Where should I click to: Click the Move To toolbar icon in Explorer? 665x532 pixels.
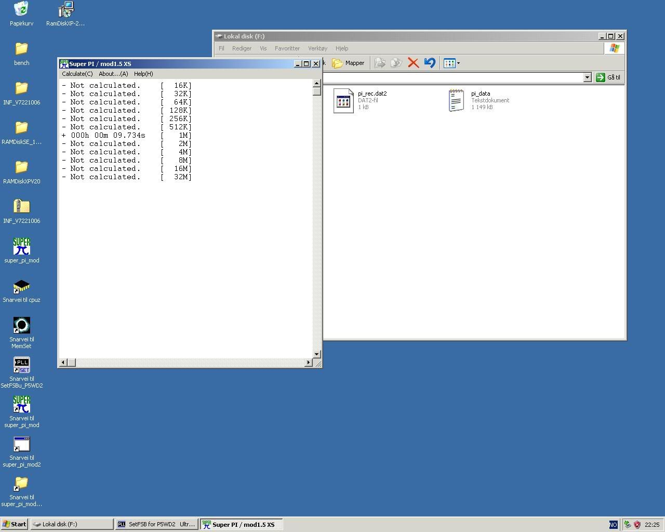coord(380,63)
